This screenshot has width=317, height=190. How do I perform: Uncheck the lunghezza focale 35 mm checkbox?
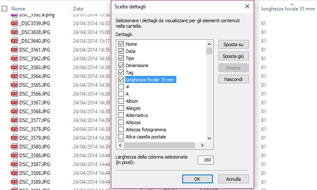click(121, 80)
